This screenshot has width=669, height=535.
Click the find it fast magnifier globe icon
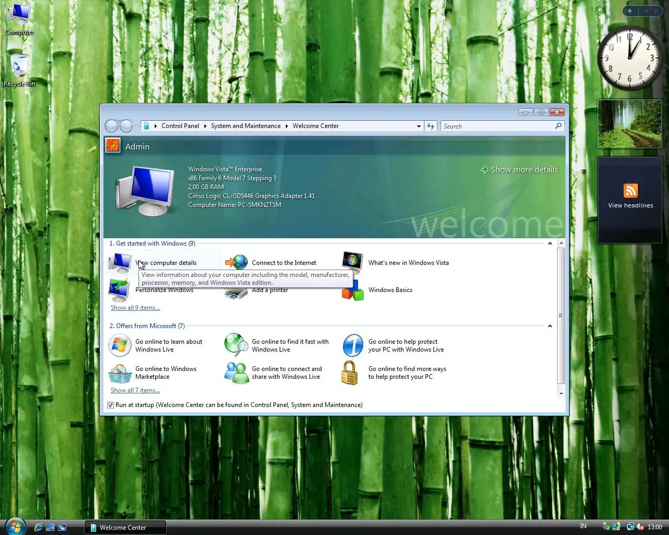pos(236,345)
